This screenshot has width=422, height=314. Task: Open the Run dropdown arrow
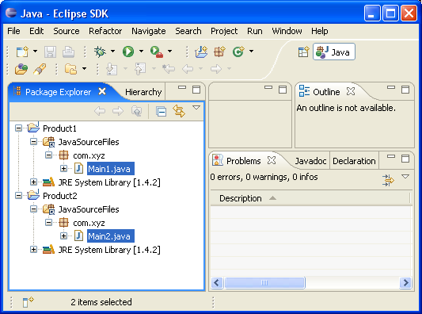tap(141, 51)
